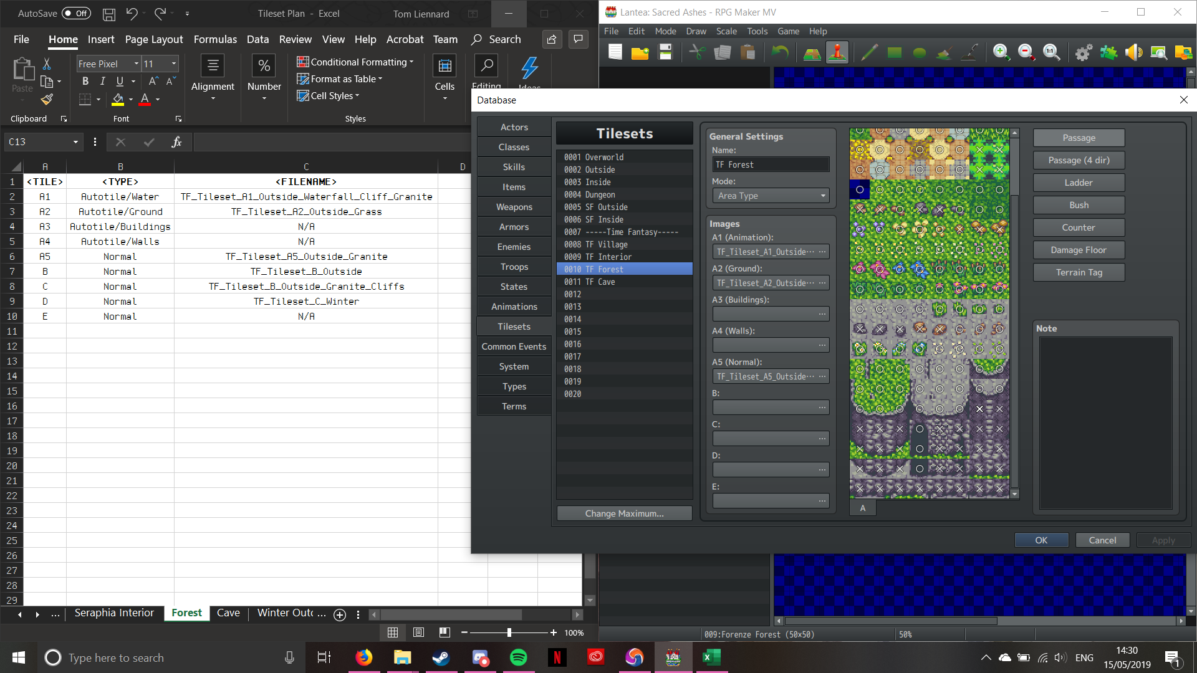The image size is (1197, 673).
Task: Toggle the Excel AutoSave switch
Action: (x=76, y=13)
